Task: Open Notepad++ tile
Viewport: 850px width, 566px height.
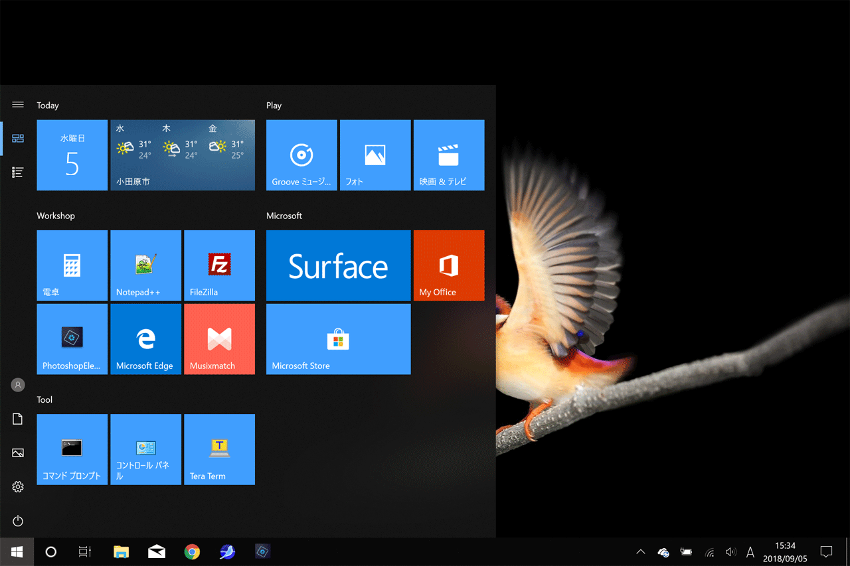Action: 145,265
